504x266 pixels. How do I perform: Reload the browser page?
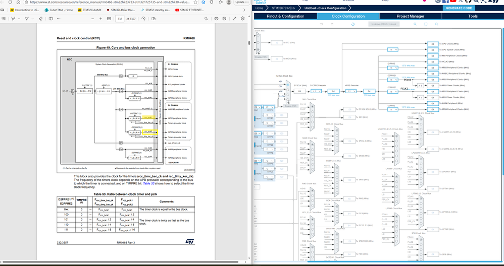click(x=10, y=2)
